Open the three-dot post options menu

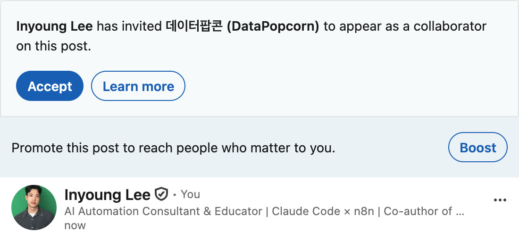tap(500, 200)
